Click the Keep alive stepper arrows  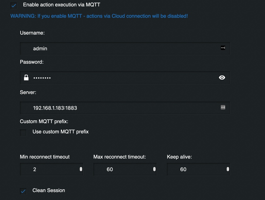click(x=228, y=169)
